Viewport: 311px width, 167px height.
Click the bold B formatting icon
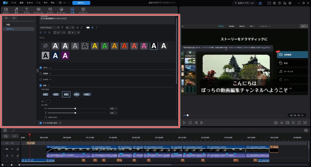click(93, 28)
